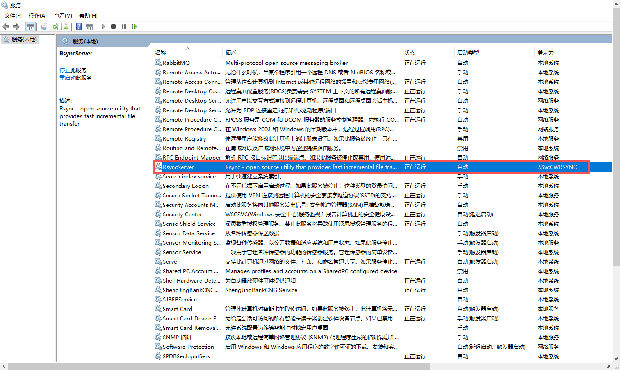Click the 重启动 service link
Viewport: 620px width, 370px height.
click(68, 78)
